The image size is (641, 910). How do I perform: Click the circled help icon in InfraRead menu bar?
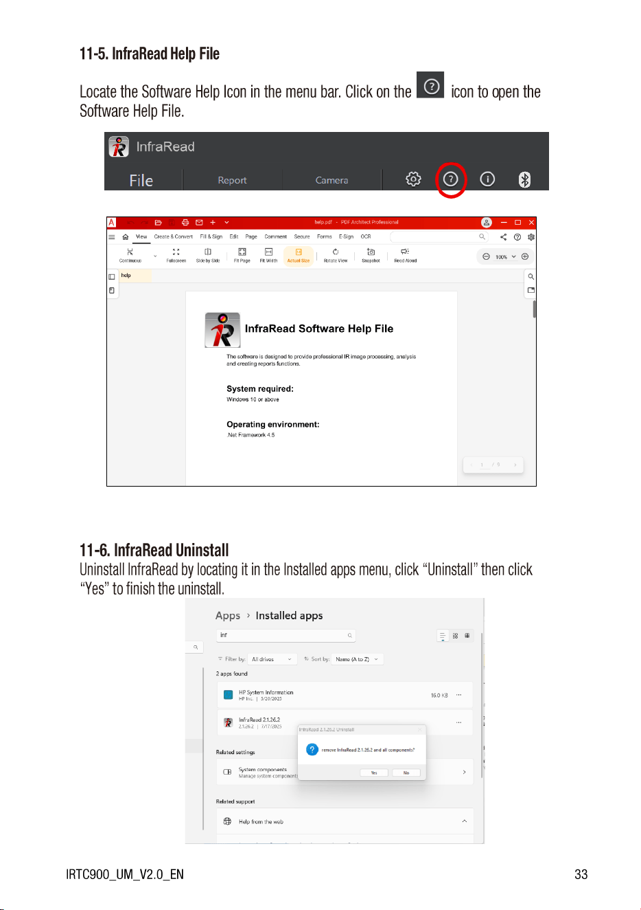tap(450, 179)
